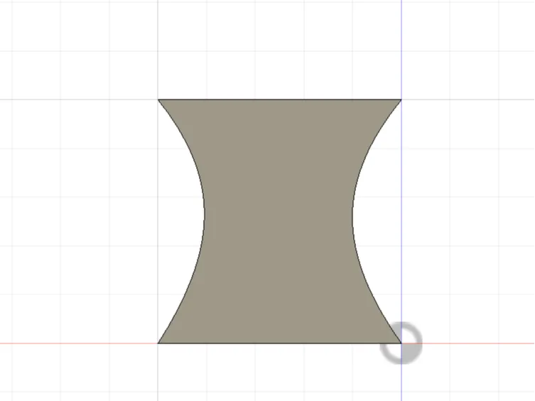Screen dimensions: 535x401
Task: Select the top straight edge of the shape
Action: (x=279, y=100)
